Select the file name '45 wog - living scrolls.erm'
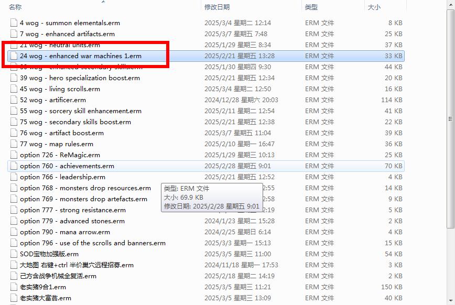Image resolution: width=455 pixels, height=305 pixels. (60, 89)
